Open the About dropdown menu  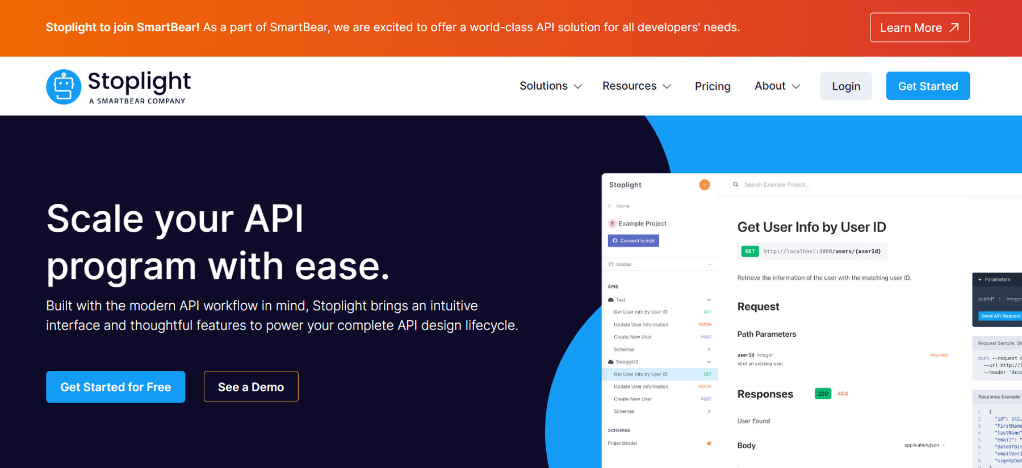click(777, 86)
